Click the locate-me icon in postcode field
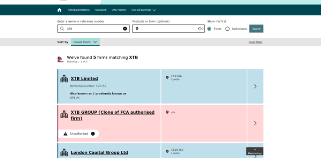321x158 pixels. pyautogui.click(x=200, y=29)
